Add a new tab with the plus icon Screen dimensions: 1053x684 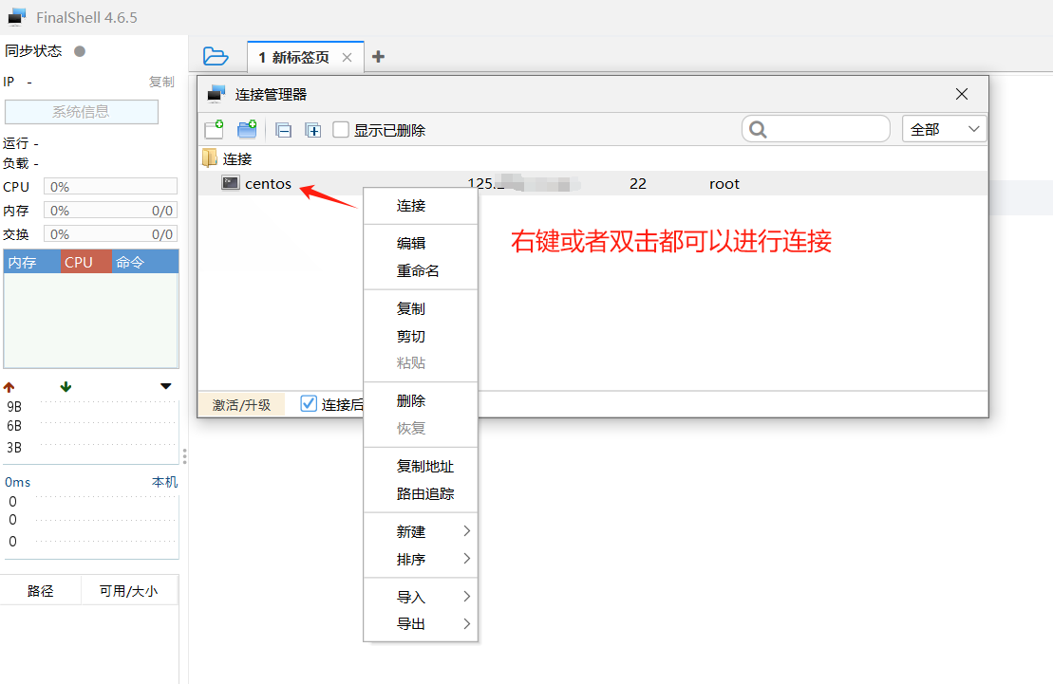(x=378, y=57)
